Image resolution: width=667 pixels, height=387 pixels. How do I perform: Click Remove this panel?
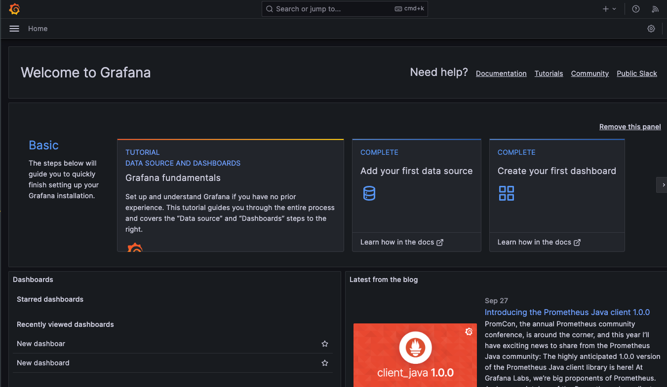(x=630, y=127)
